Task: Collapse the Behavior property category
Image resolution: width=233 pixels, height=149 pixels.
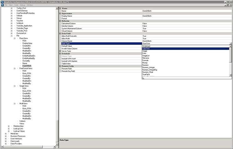Action: (60, 21)
